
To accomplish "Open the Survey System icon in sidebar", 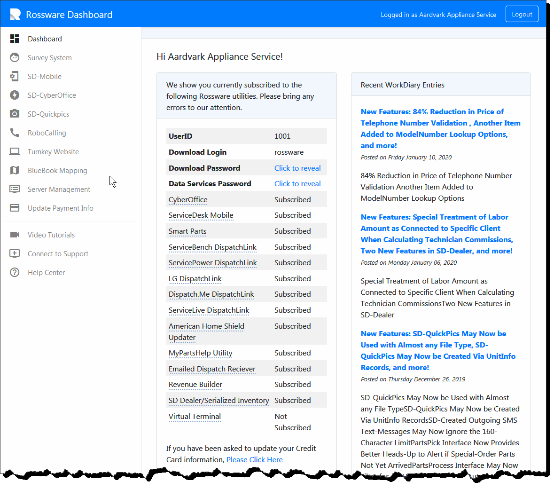I will (x=15, y=57).
